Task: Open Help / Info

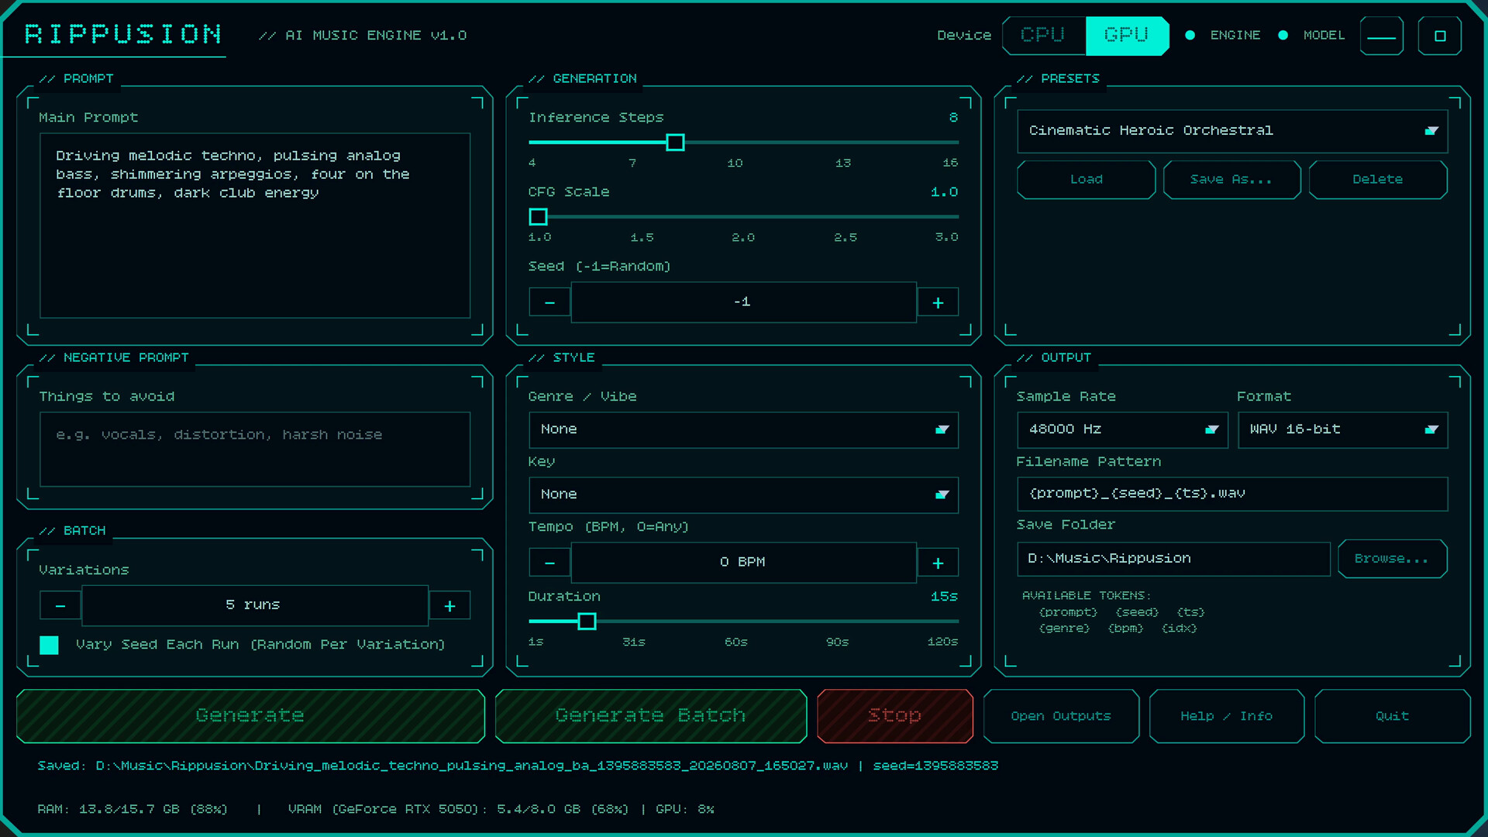Action: coord(1227,716)
